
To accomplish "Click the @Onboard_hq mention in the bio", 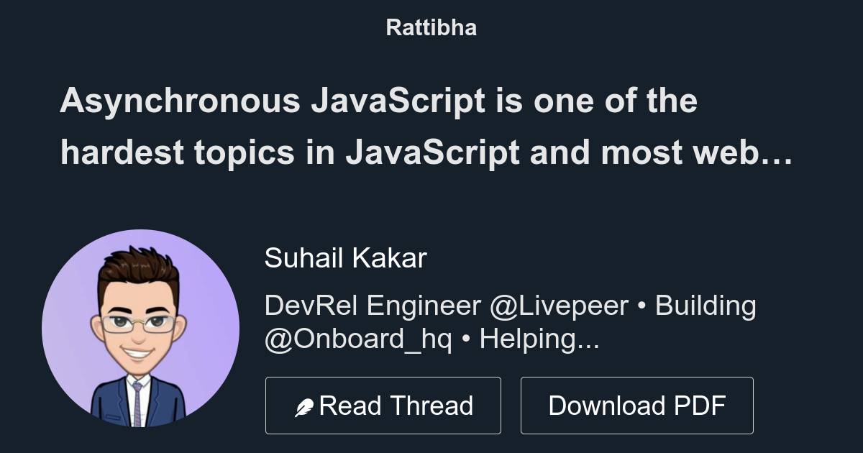I will [x=356, y=341].
